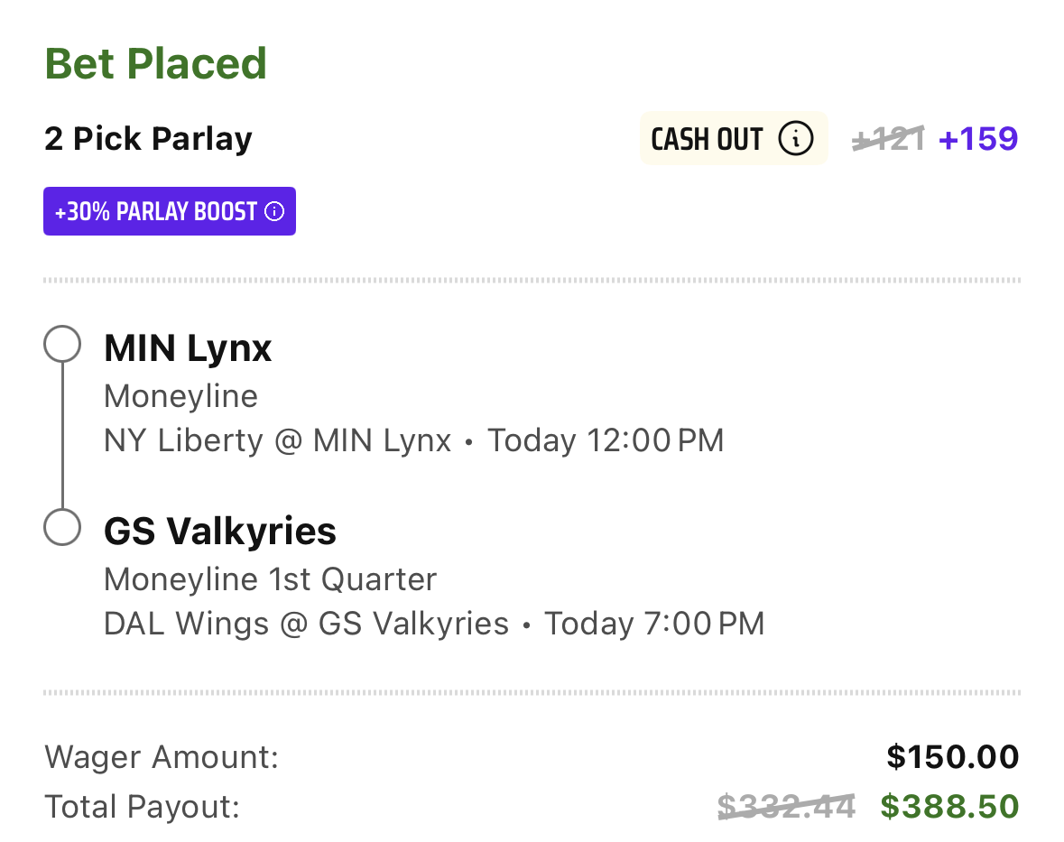
Task: Tap the Cash Out button
Action: coord(734,138)
